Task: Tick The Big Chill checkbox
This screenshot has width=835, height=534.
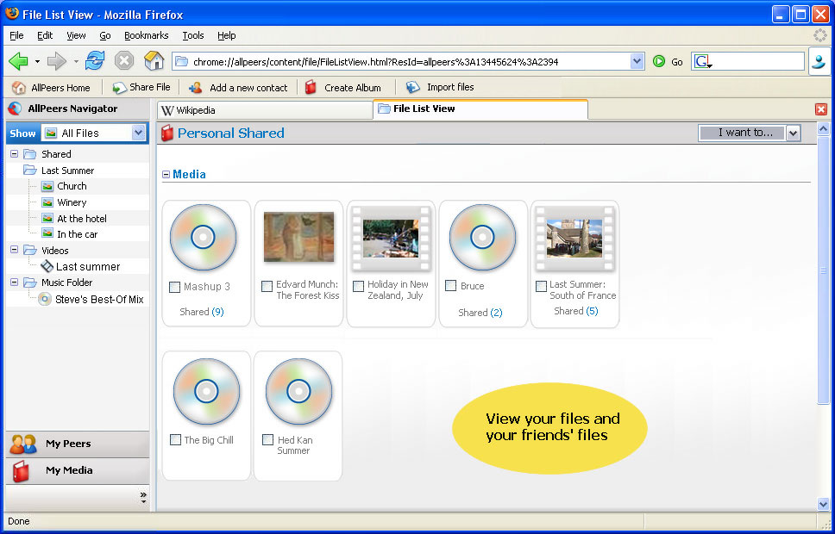Action: [175, 440]
